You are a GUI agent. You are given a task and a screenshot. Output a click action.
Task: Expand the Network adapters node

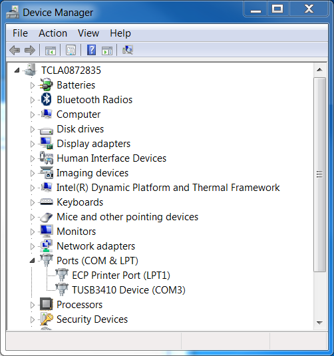click(33, 246)
